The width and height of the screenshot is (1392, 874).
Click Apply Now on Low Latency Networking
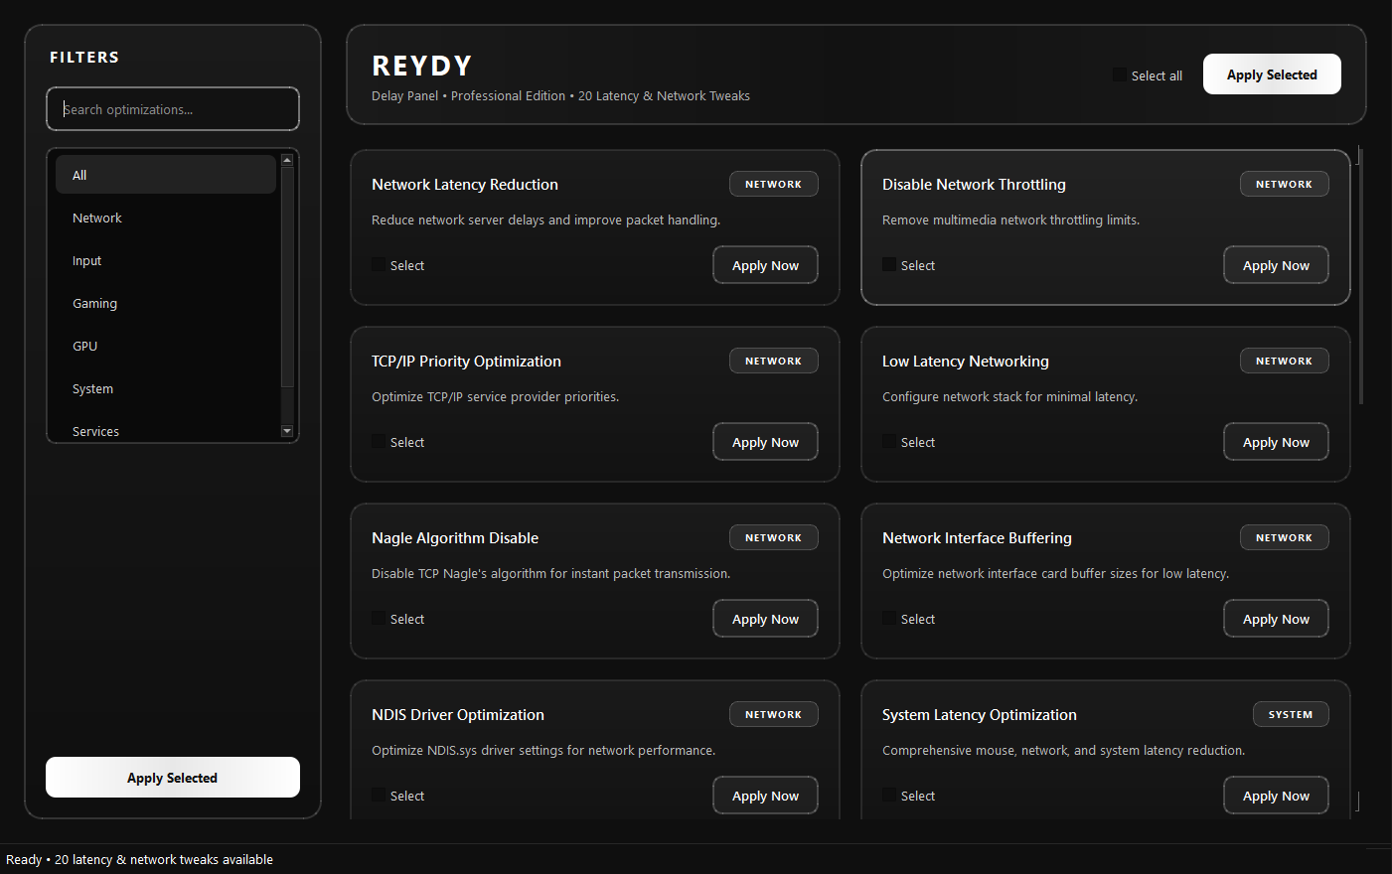(1276, 441)
